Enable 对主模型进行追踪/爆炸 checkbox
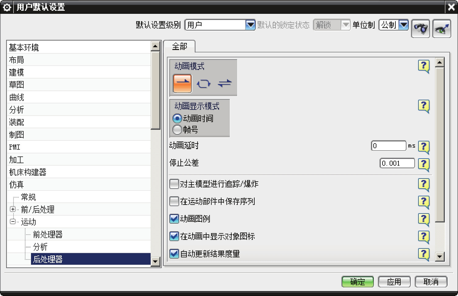This screenshot has height=296, width=458. click(174, 184)
